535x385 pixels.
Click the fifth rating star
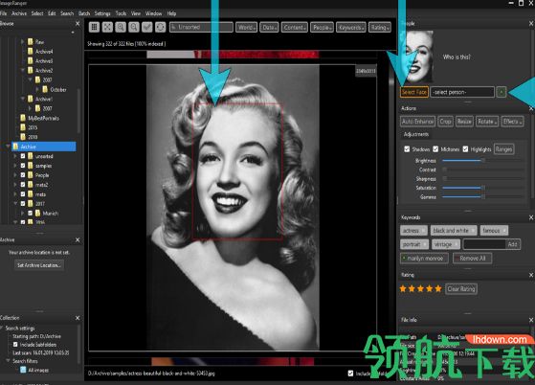[x=438, y=289]
